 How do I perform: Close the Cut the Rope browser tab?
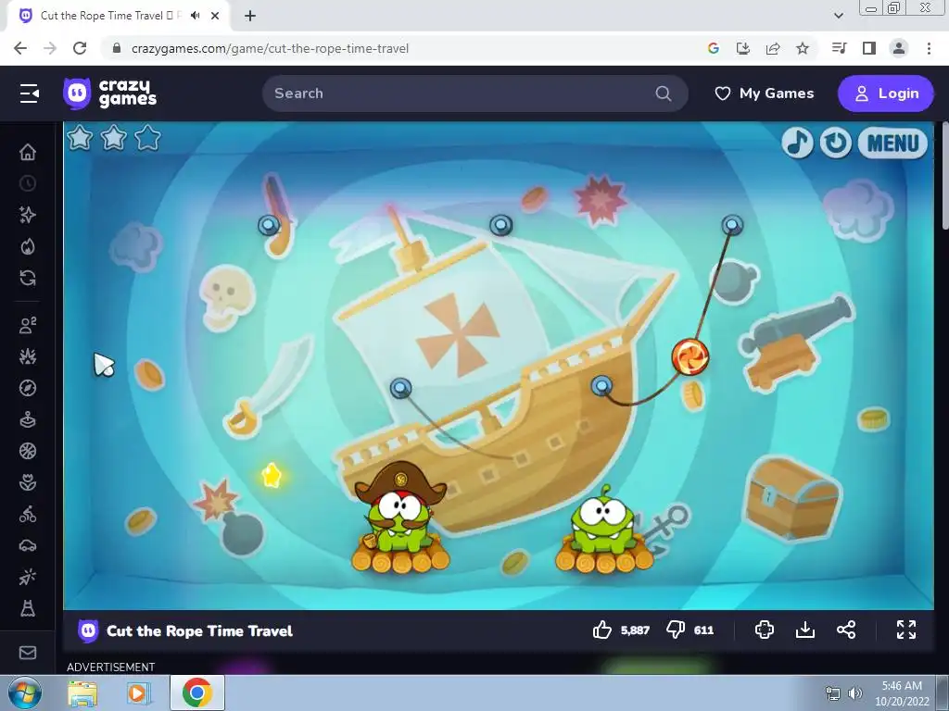click(215, 16)
